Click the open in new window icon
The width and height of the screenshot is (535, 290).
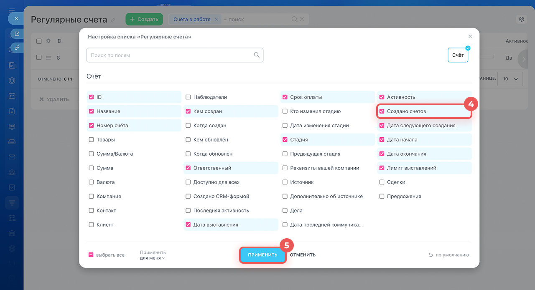17,34
